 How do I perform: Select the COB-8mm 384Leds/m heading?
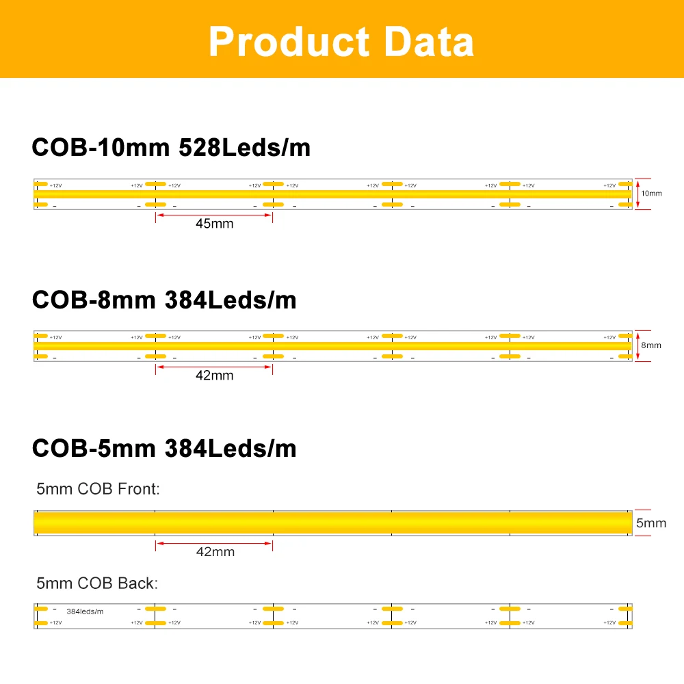tap(164, 300)
